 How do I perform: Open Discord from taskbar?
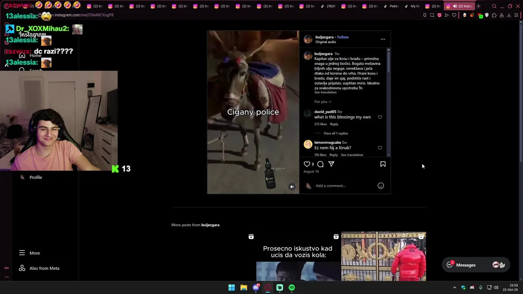256,287
